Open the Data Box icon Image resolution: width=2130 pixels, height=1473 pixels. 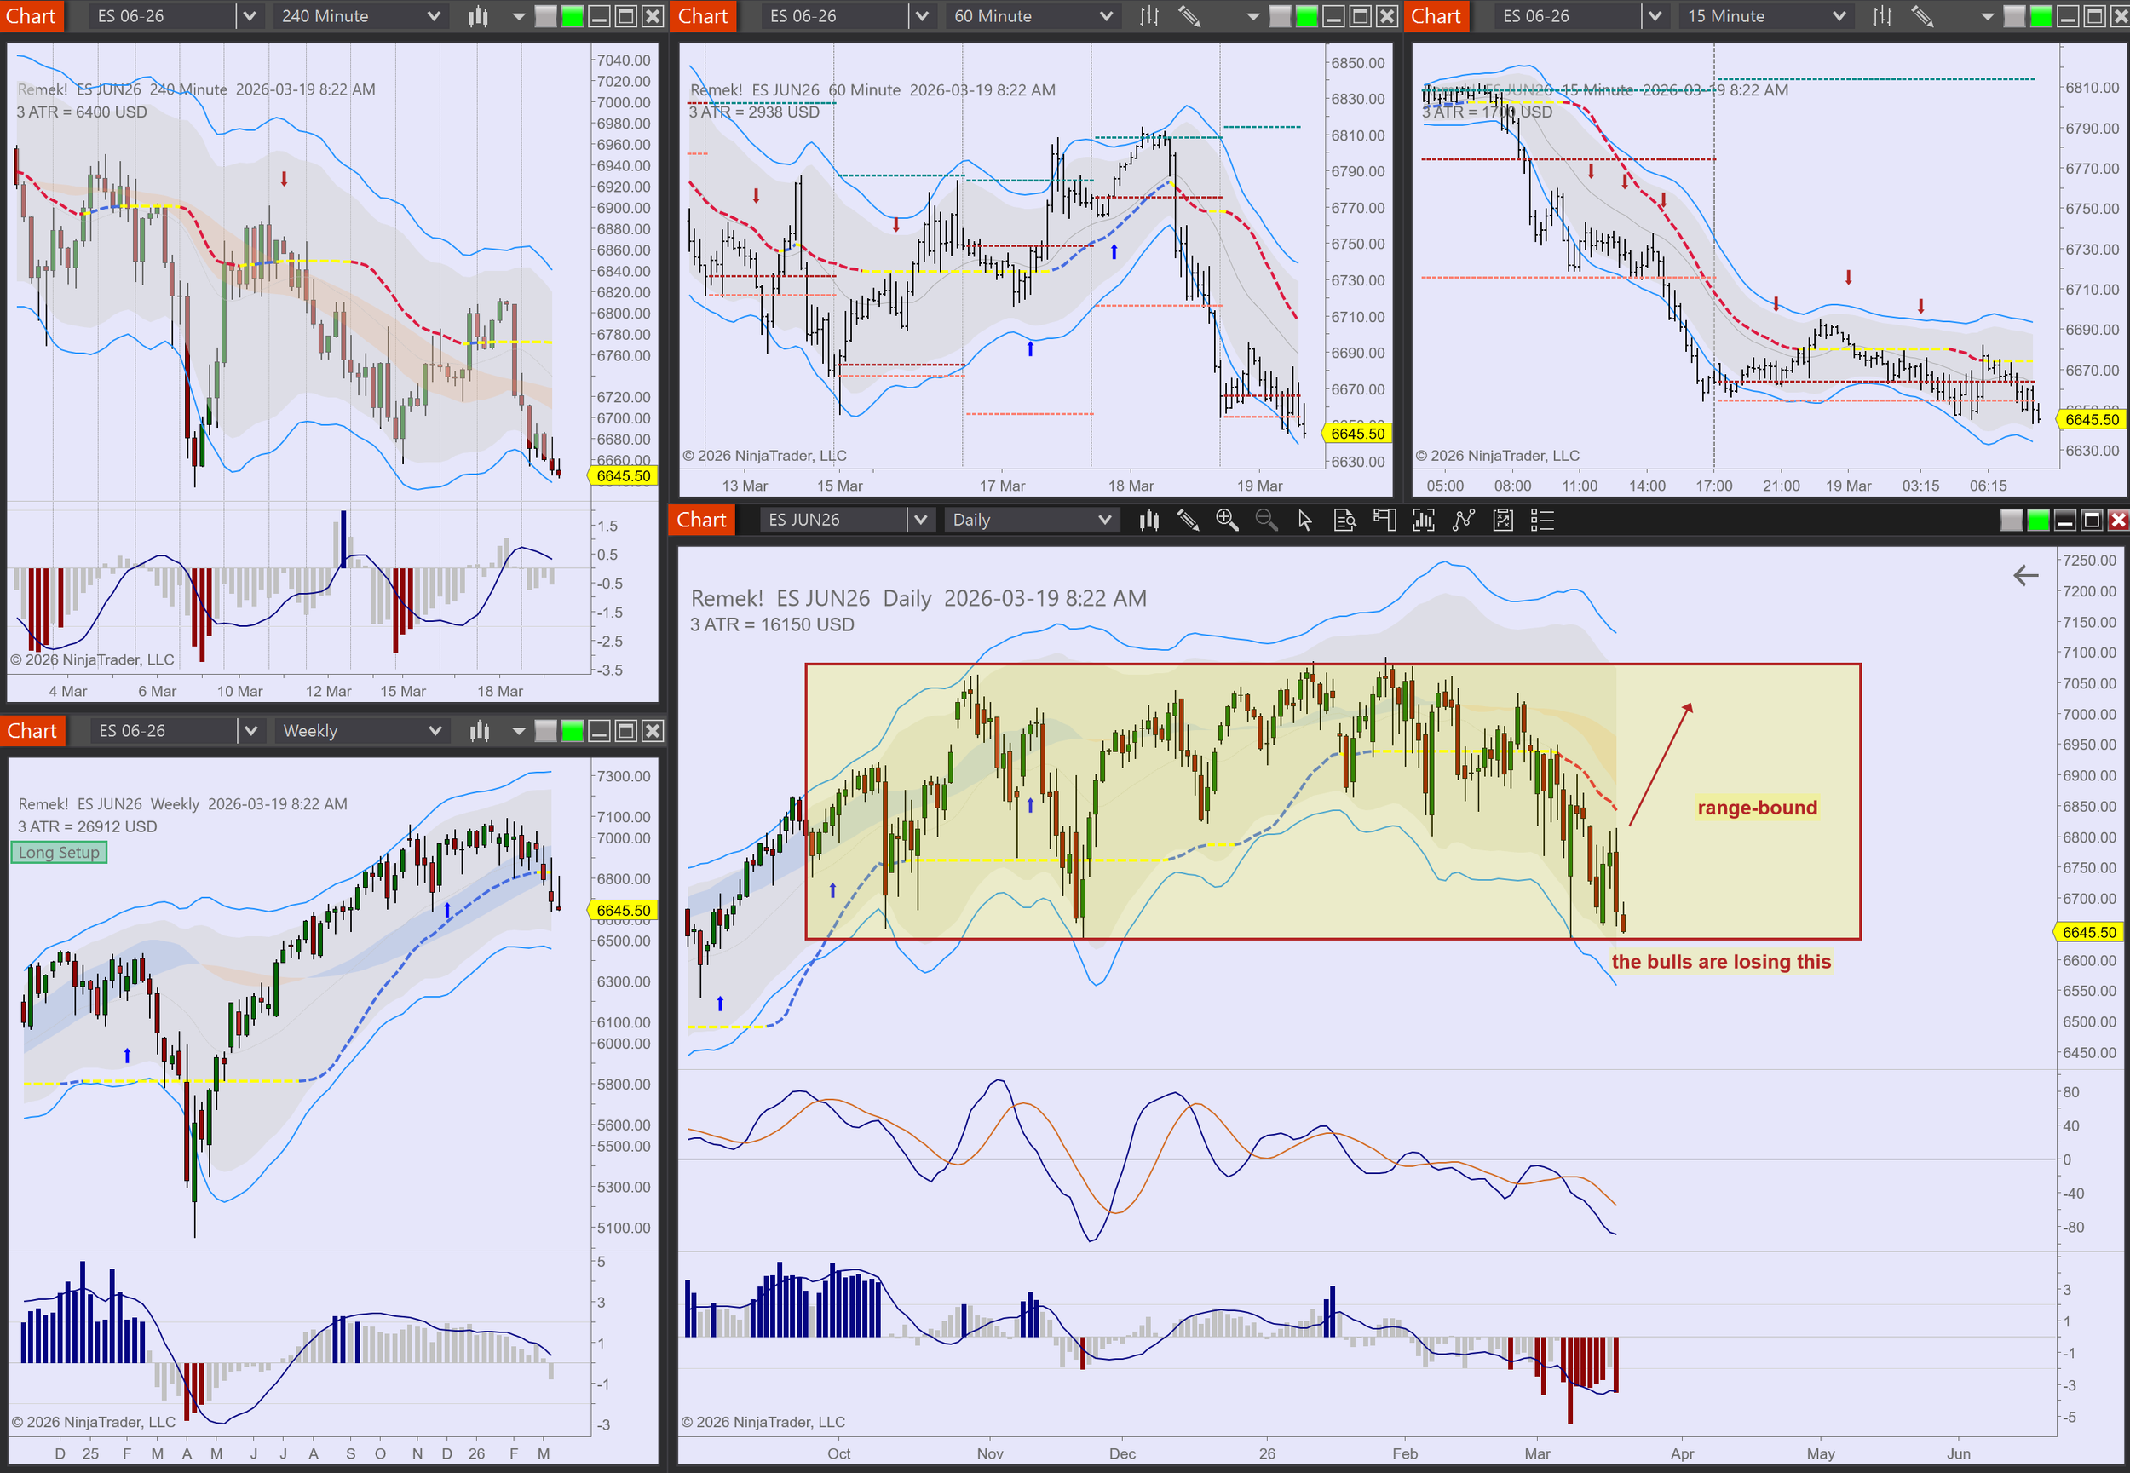[1344, 521]
